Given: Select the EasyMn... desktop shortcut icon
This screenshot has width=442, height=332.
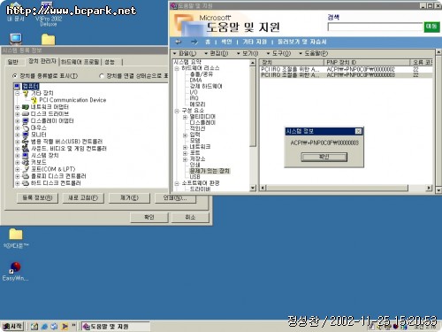Looking at the screenshot, I should [x=15, y=272].
